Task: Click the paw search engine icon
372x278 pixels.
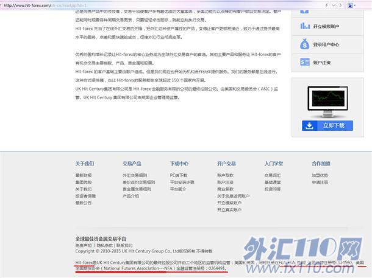Action: (x=350, y=5)
